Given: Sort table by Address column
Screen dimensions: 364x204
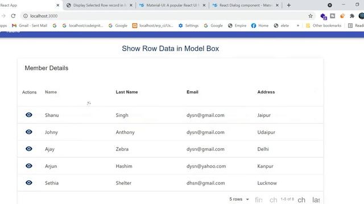Looking at the screenshot, I should click(266, 92).
